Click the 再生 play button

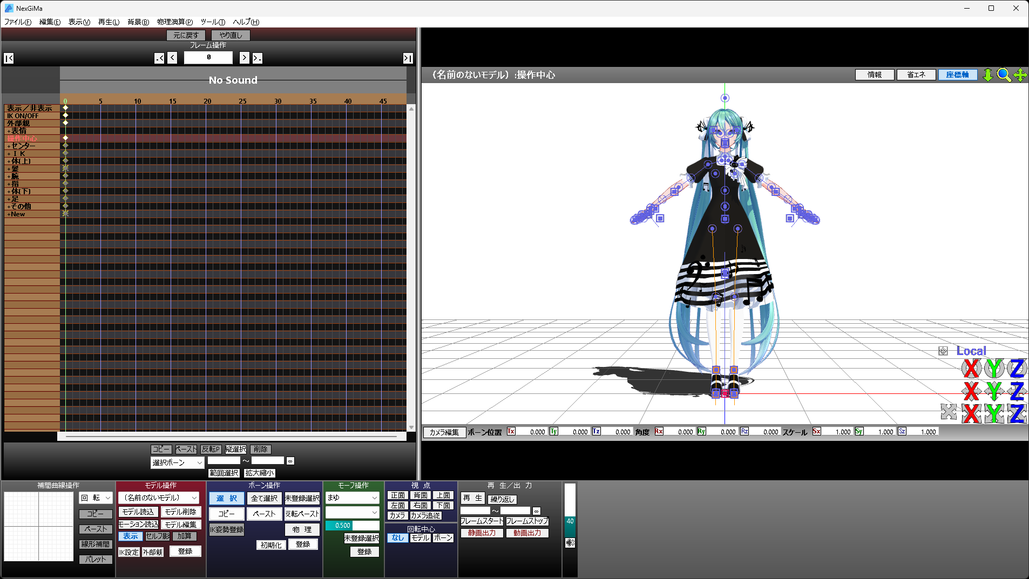tap(473, 499)
